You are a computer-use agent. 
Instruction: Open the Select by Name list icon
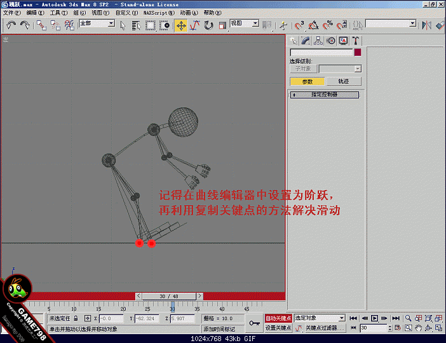click(x=136, y=25)
